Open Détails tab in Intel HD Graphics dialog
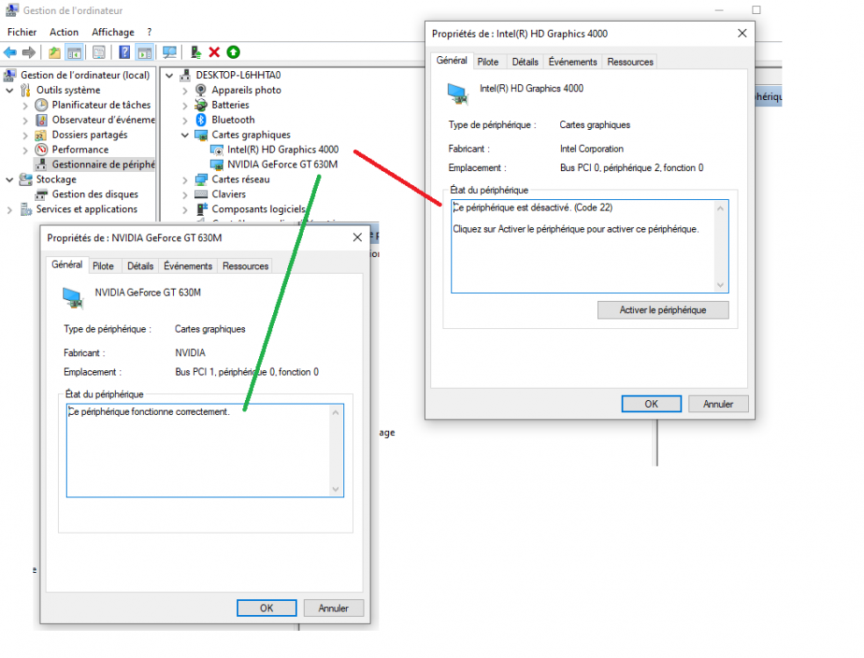 click(x=525, y=61)
